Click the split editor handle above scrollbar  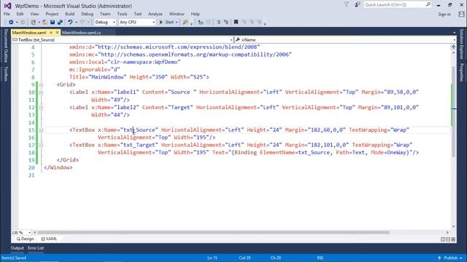453,47
